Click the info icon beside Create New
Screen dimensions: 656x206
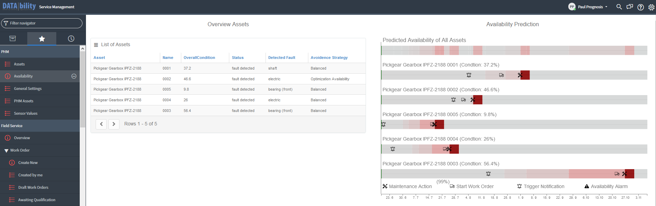(12, 163)
